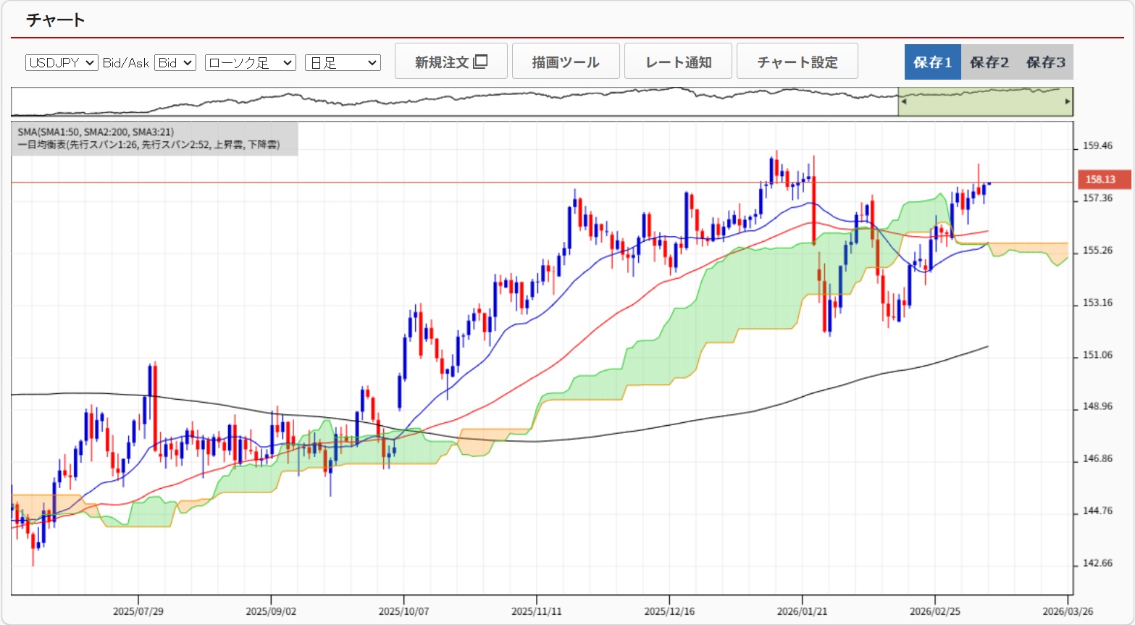
Task: Open the 日足 timeframe dropdown
Action: [x=343, y=63]
